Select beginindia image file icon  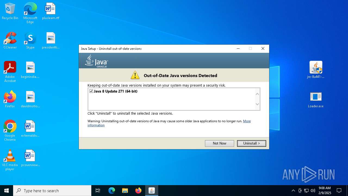30,70
